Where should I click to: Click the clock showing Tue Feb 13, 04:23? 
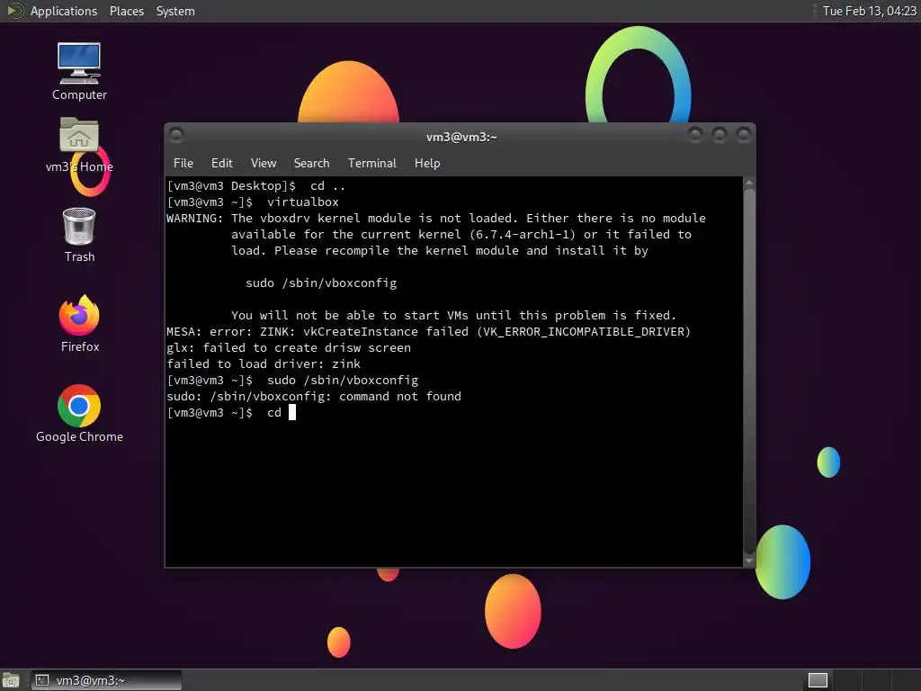pos(870,11)
